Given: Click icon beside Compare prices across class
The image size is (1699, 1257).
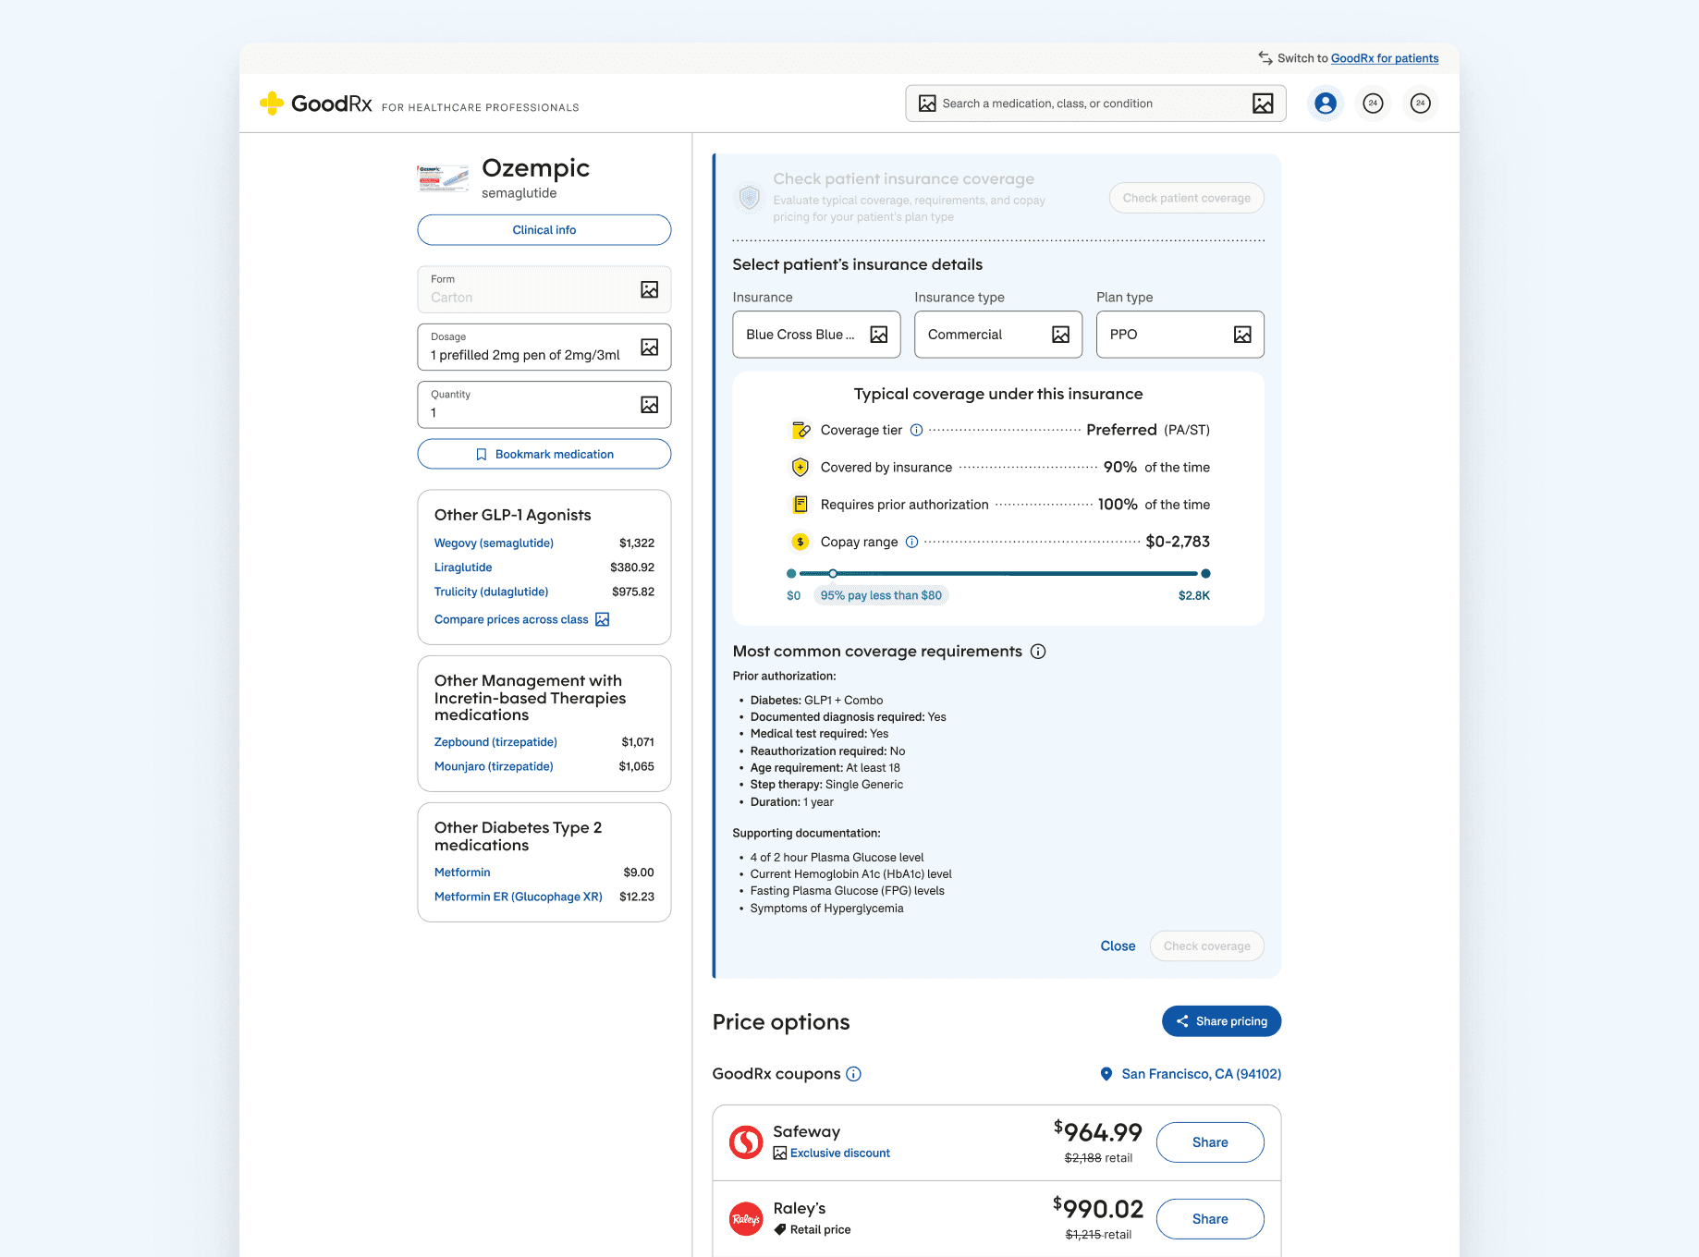Looking at the screenshot, I should pyautogui.click(x=603, y=619).
